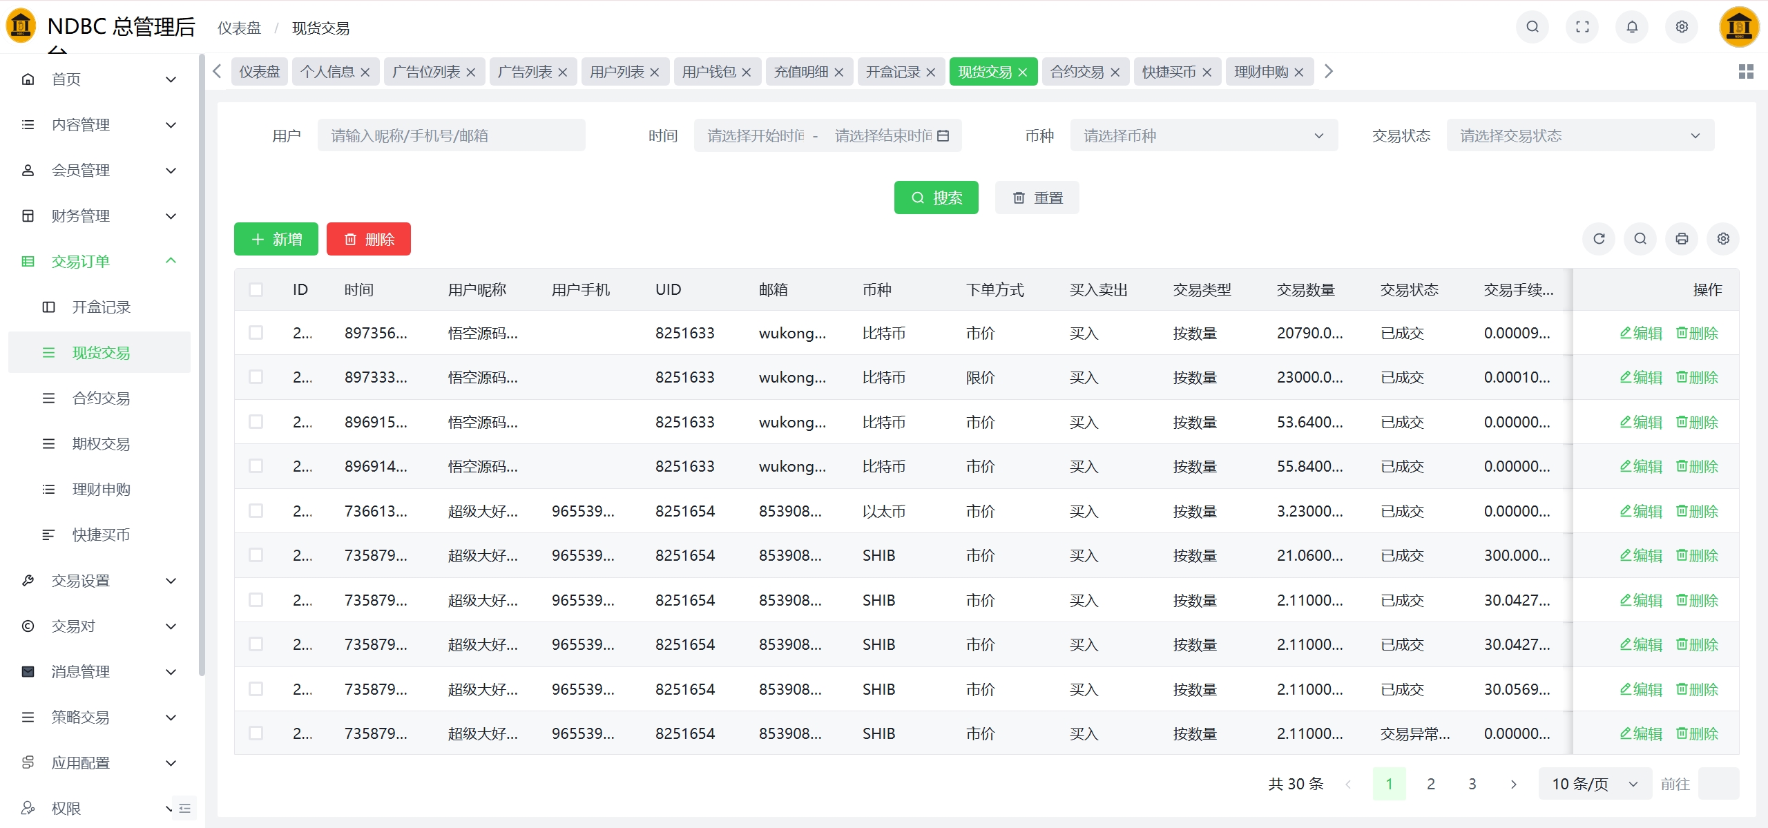
Task: Click the print table icon
Action: coord(1682,239)
